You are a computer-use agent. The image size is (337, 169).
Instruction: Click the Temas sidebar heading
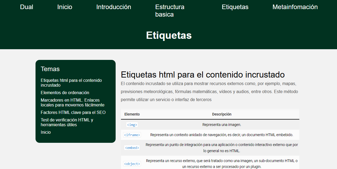tap(50, 69)
